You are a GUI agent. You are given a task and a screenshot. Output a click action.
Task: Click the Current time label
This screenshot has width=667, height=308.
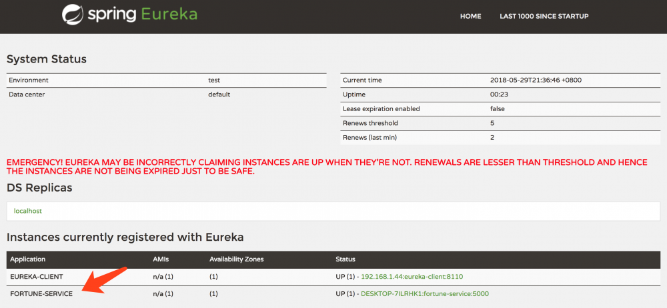[x=362, y=80]
